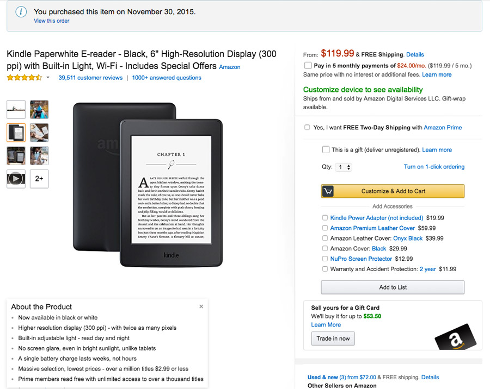Click the Trade in now button
490x389 pixels.
click(333, 338)
